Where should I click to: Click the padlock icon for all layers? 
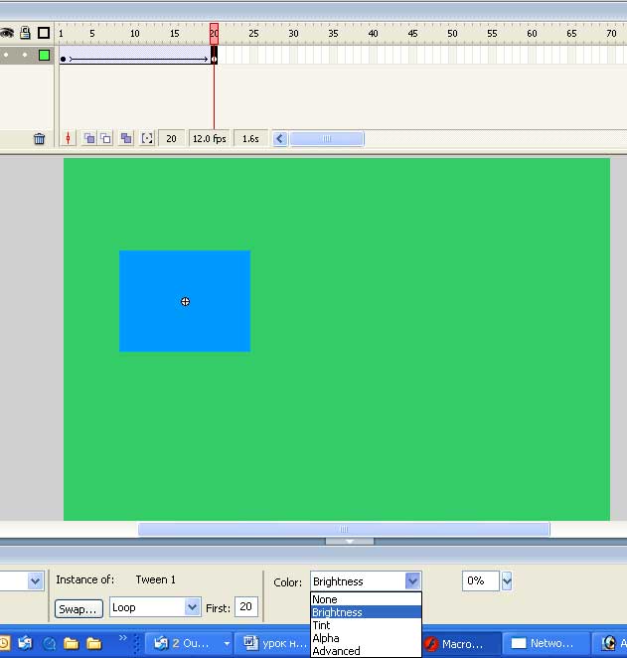tap(25, 33)
